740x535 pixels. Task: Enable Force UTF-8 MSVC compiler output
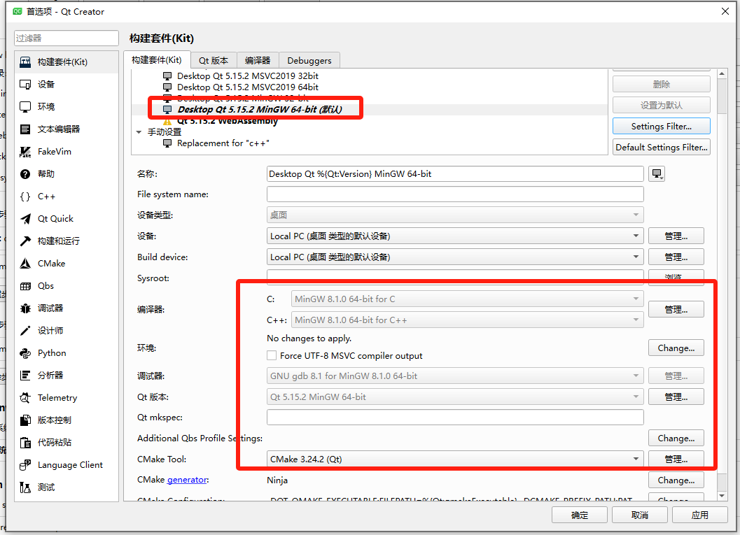pos(272,355)
